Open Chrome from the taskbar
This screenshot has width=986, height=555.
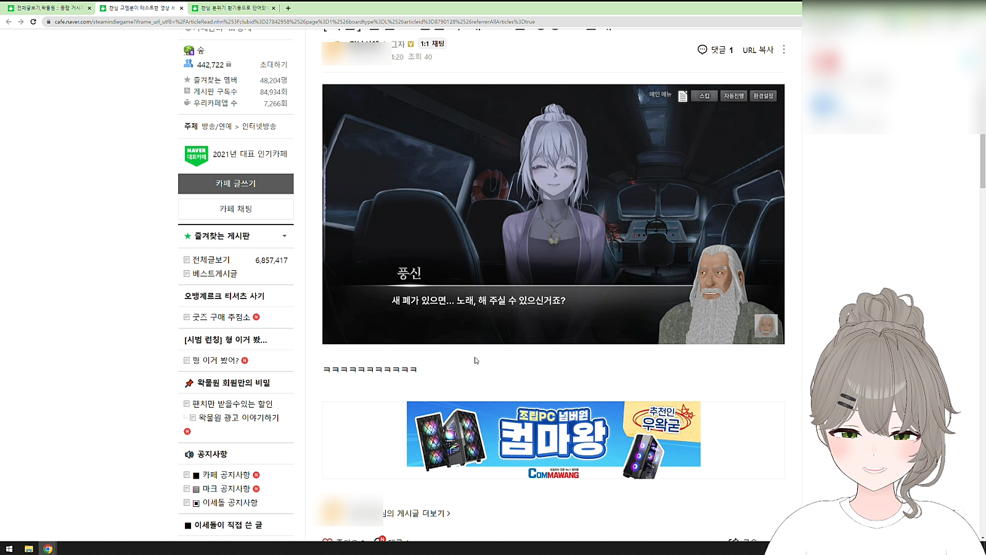coord(47,549)
